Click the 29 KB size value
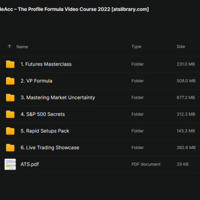200x200 pixels. click(182, 164)
